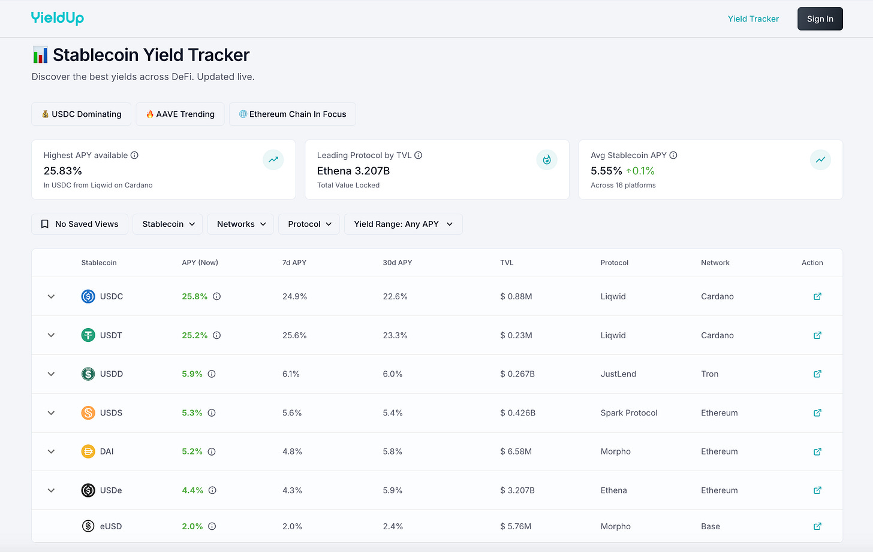
Task: Click the Sign In button
Action: click(x=820, y=19)
